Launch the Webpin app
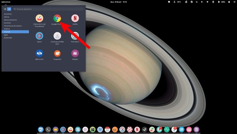Viewport: 237px width, 134px height. pos(75,53)
